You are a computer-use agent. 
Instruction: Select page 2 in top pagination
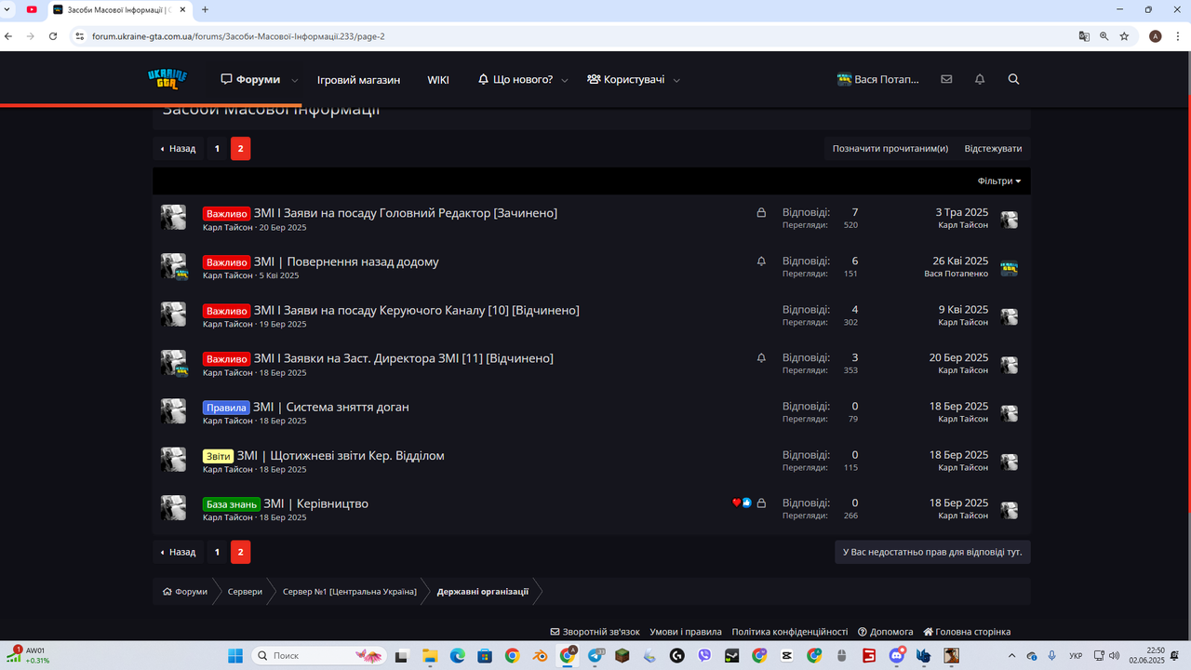[240, 149]
